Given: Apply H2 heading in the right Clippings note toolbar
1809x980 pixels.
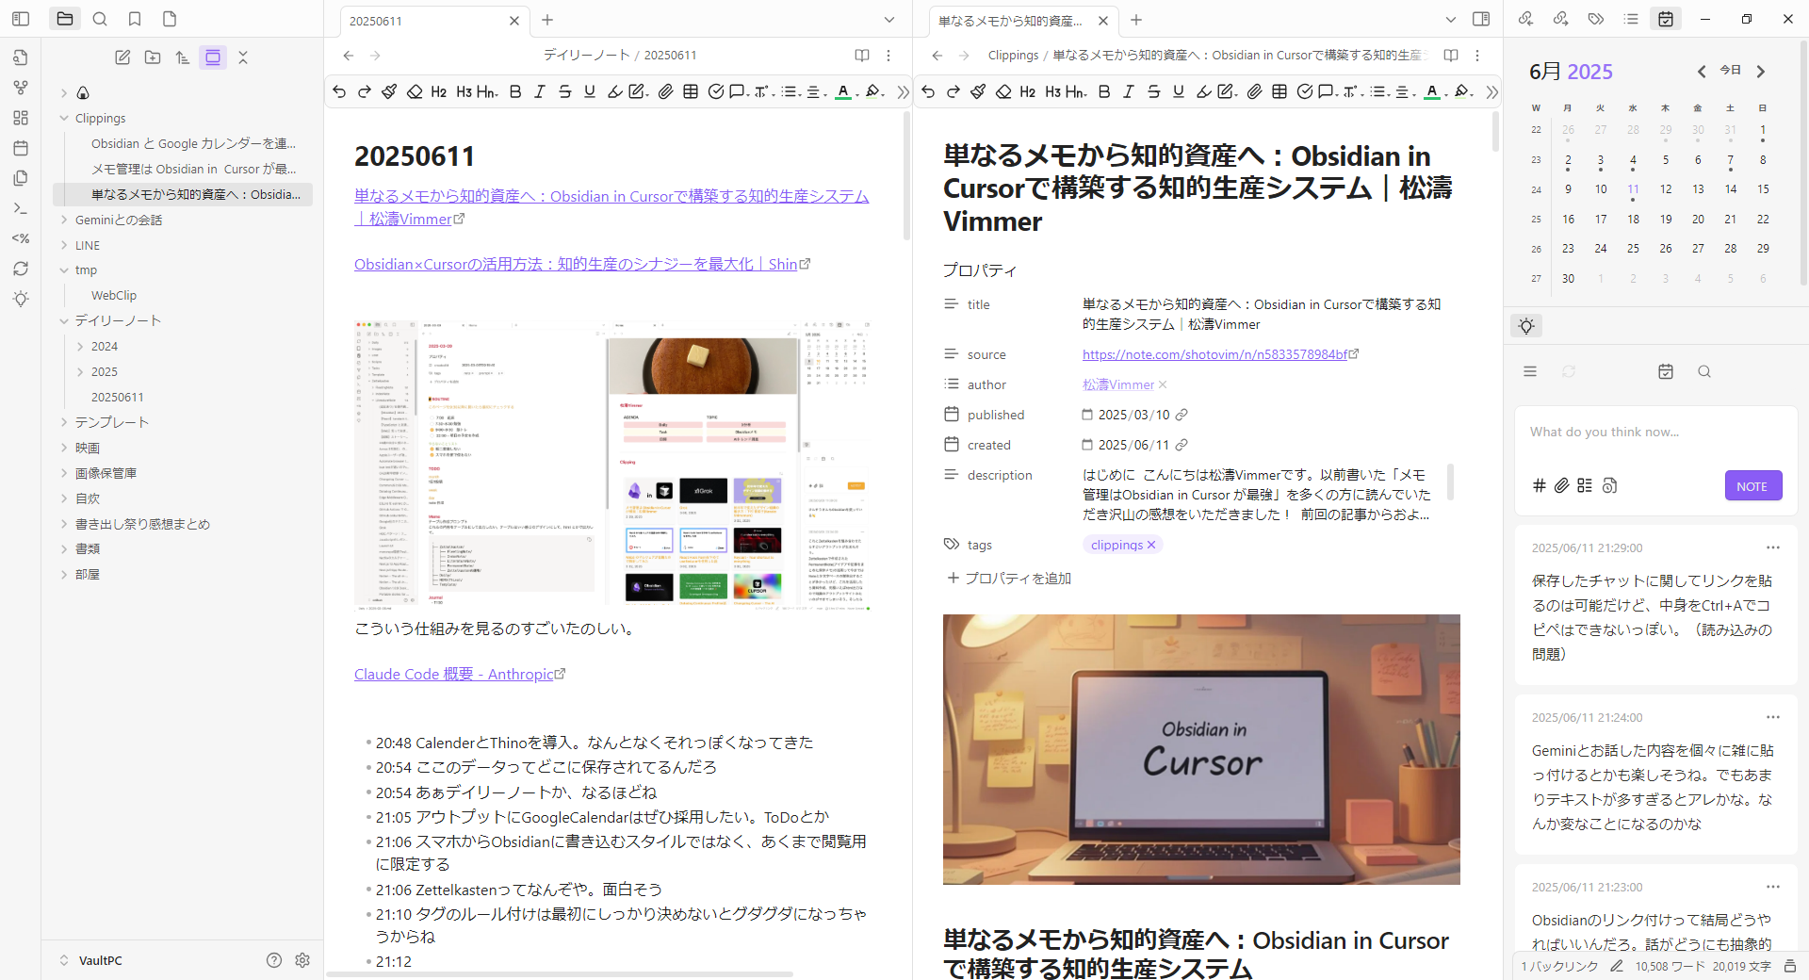Looking at the screenshot, I should tap(1028, 91).
